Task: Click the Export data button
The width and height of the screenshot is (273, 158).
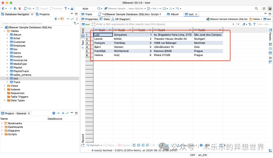Action: tap(186, 145)
